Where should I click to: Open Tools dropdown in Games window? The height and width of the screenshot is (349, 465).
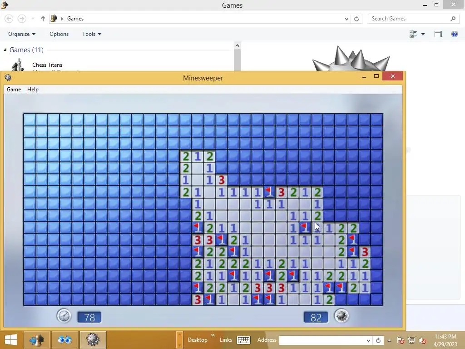tap(92, 34)
